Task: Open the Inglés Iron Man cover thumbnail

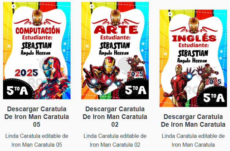Action: [193, 58]
